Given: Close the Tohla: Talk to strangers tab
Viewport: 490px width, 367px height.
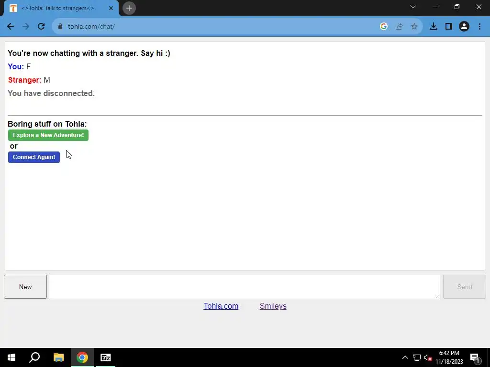Looking at the screenshot, I should (111, 8).
